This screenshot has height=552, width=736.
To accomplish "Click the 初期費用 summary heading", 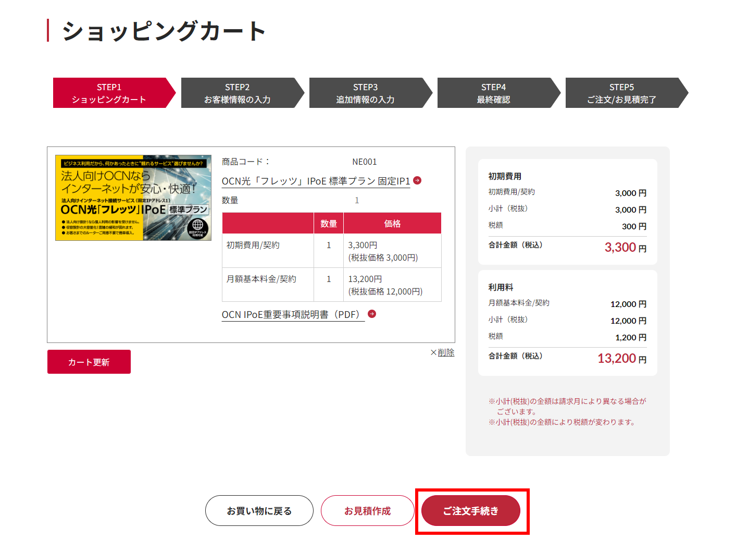I will (x=505, y=176).
